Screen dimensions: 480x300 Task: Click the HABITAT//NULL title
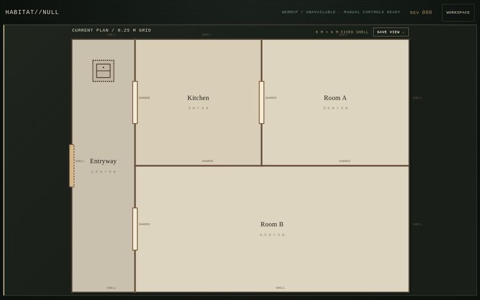32,12
